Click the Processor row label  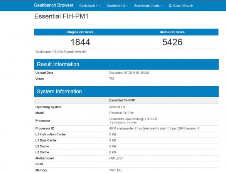(43, 121)
